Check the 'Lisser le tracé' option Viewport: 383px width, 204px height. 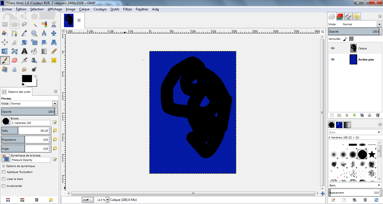(x=4, y=179)
